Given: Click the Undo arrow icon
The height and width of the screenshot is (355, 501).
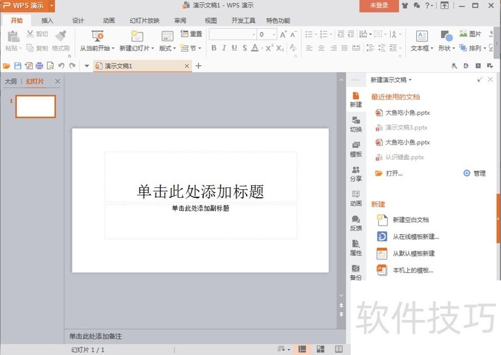Looking at the screenshot, I should tap(61, 66).
